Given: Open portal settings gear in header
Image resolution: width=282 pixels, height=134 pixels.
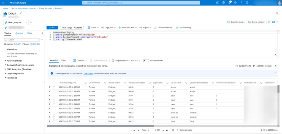Looking at the screenshot, I should [235, 3].
